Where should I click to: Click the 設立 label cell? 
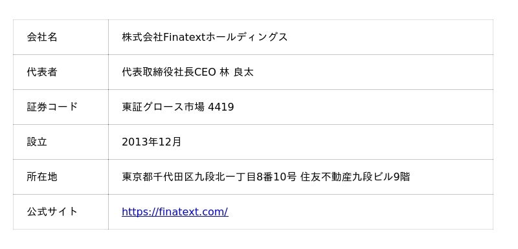click(x=61, y=142)
